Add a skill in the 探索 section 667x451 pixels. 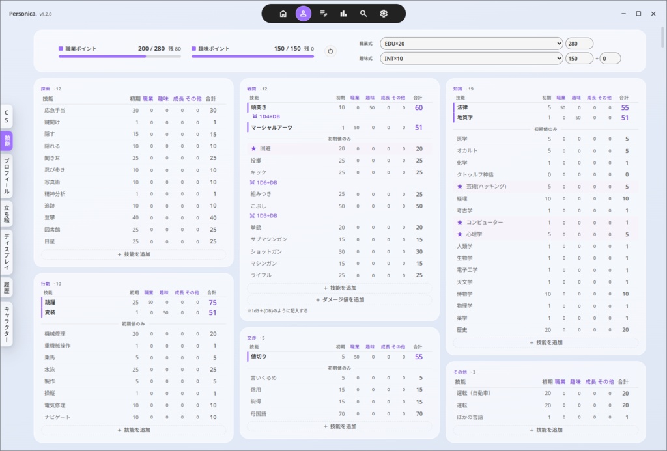134,254
